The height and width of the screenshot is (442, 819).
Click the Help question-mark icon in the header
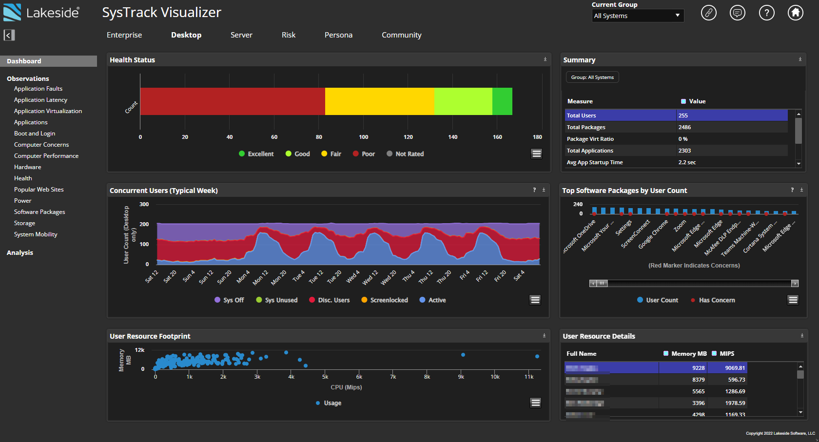coord(767,13)
